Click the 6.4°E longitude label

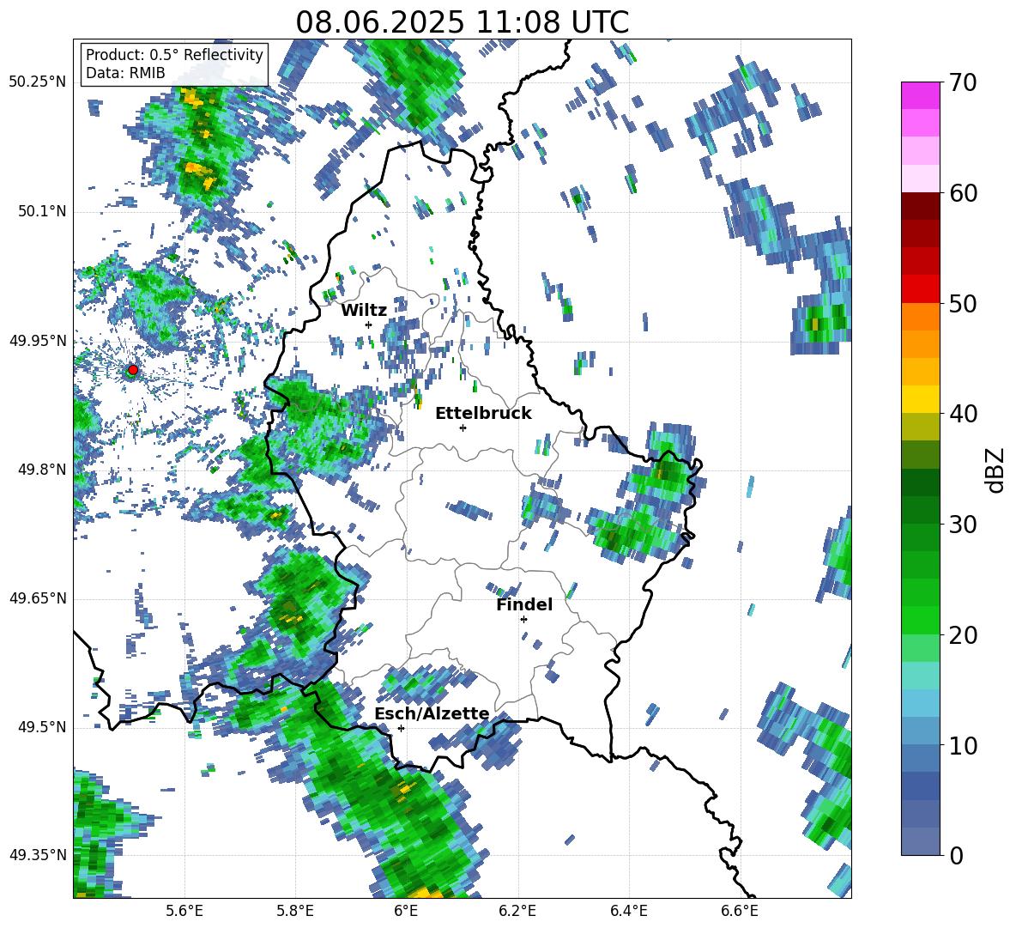coord(629,912)
